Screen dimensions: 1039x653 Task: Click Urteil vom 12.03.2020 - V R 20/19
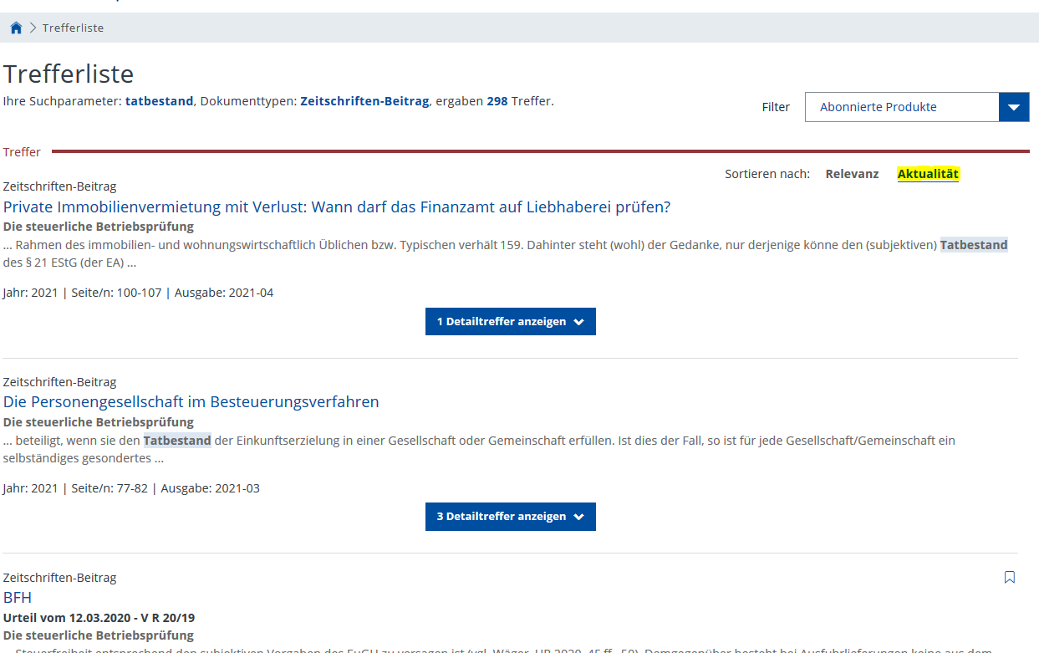click(x=99, y=618)
